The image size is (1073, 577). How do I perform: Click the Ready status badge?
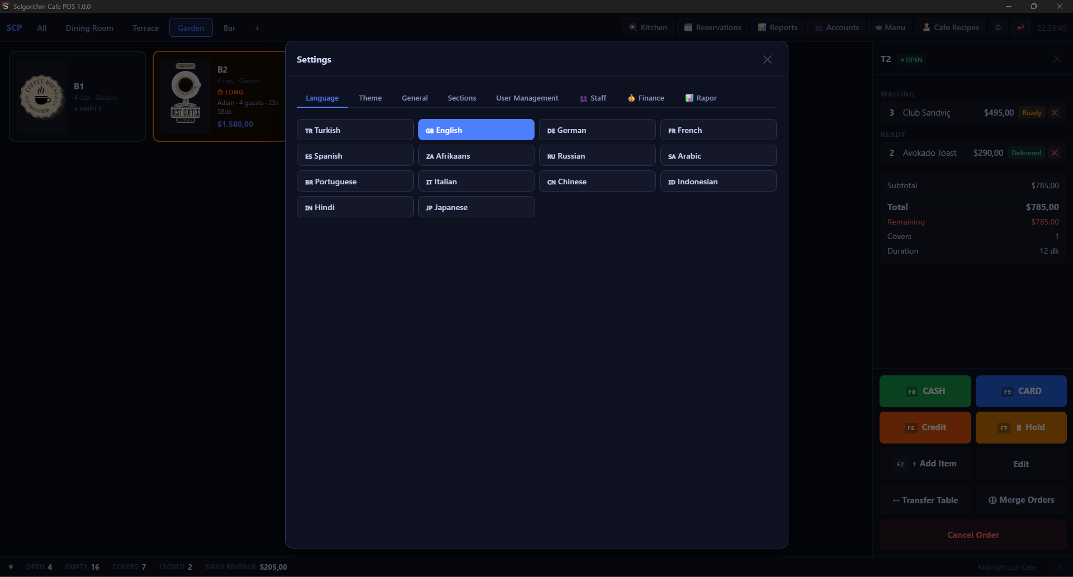click(1032, 113)
